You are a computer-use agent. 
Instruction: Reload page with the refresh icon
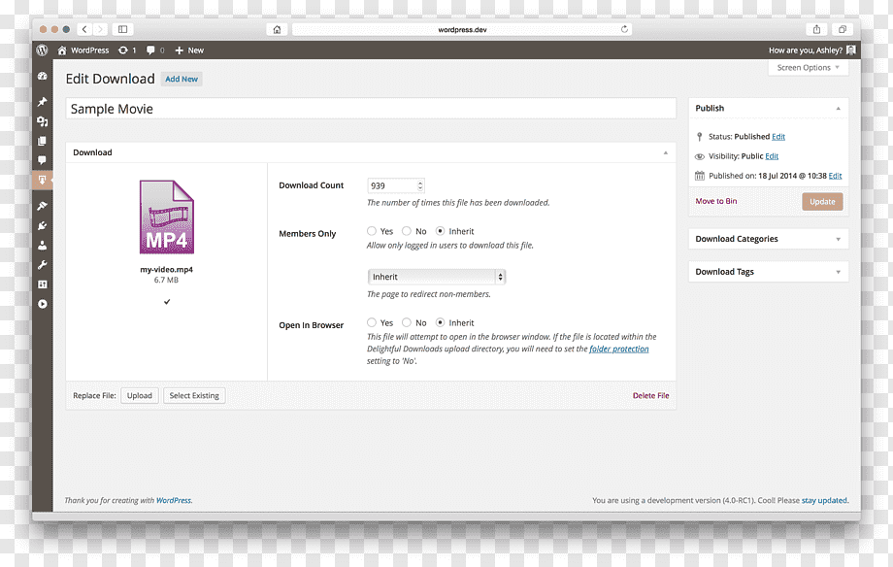[x=624, y=30]
